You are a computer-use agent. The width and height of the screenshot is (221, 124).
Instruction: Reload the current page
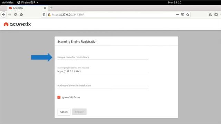[16, 14]
